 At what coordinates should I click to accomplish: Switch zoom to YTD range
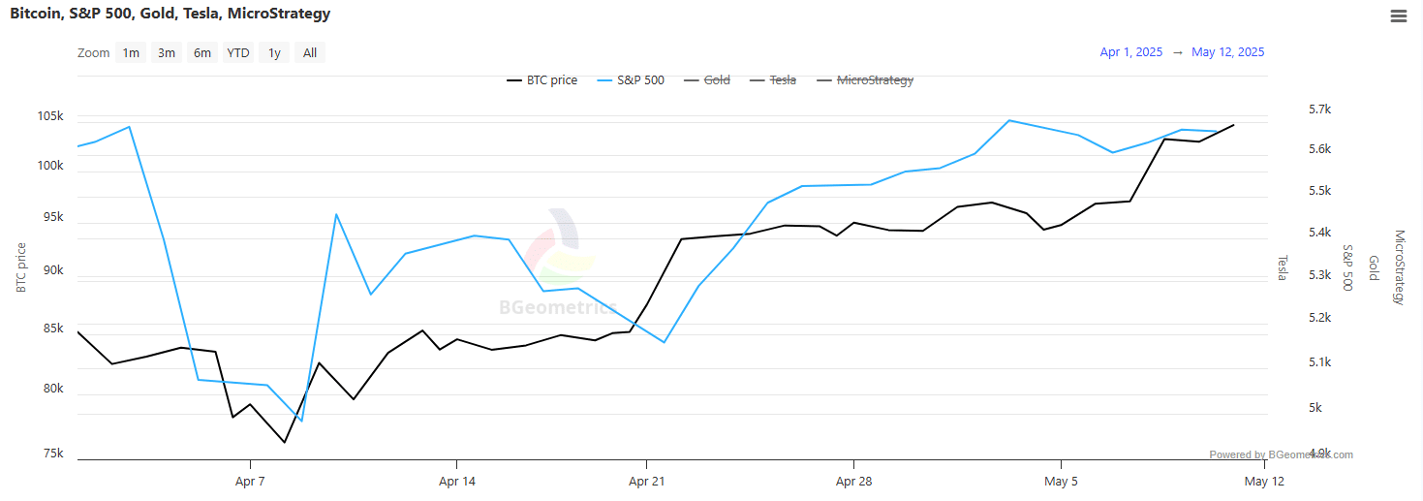[x=238, y=53]
